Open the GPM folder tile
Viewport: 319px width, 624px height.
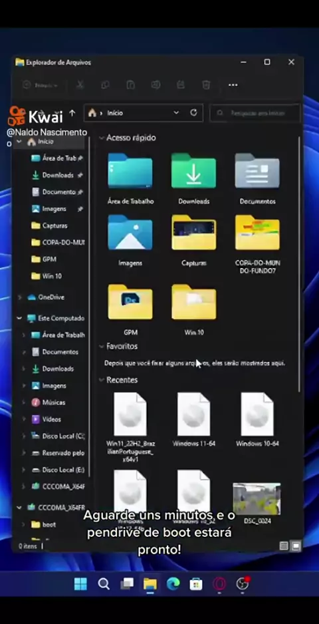130,309
